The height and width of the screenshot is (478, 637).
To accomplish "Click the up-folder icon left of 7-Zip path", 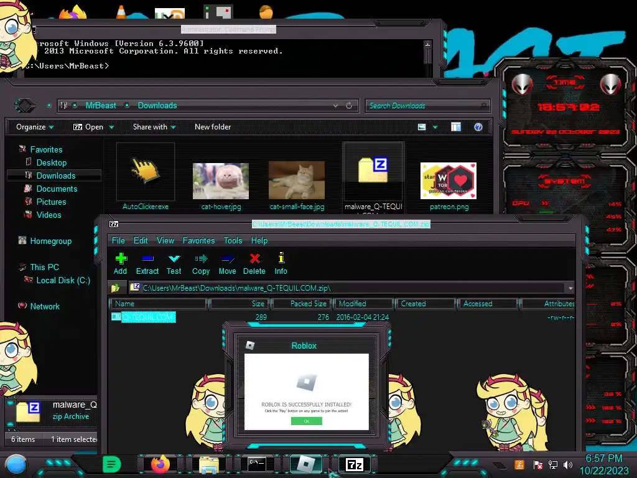I will click(x=116, y=288).
